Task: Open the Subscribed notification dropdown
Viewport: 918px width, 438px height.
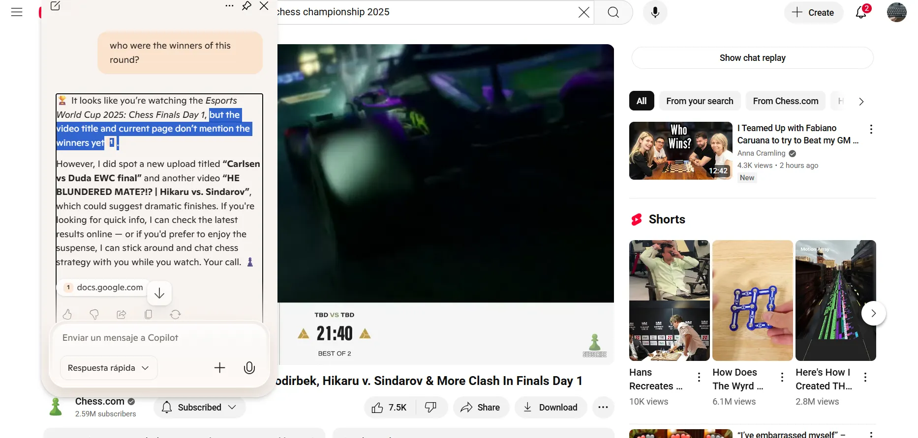Action: [199, 408]
